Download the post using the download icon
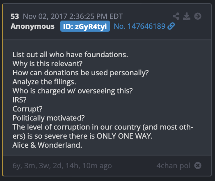The width and height of the screenshot is (215, 181). [x=187, y=16]
